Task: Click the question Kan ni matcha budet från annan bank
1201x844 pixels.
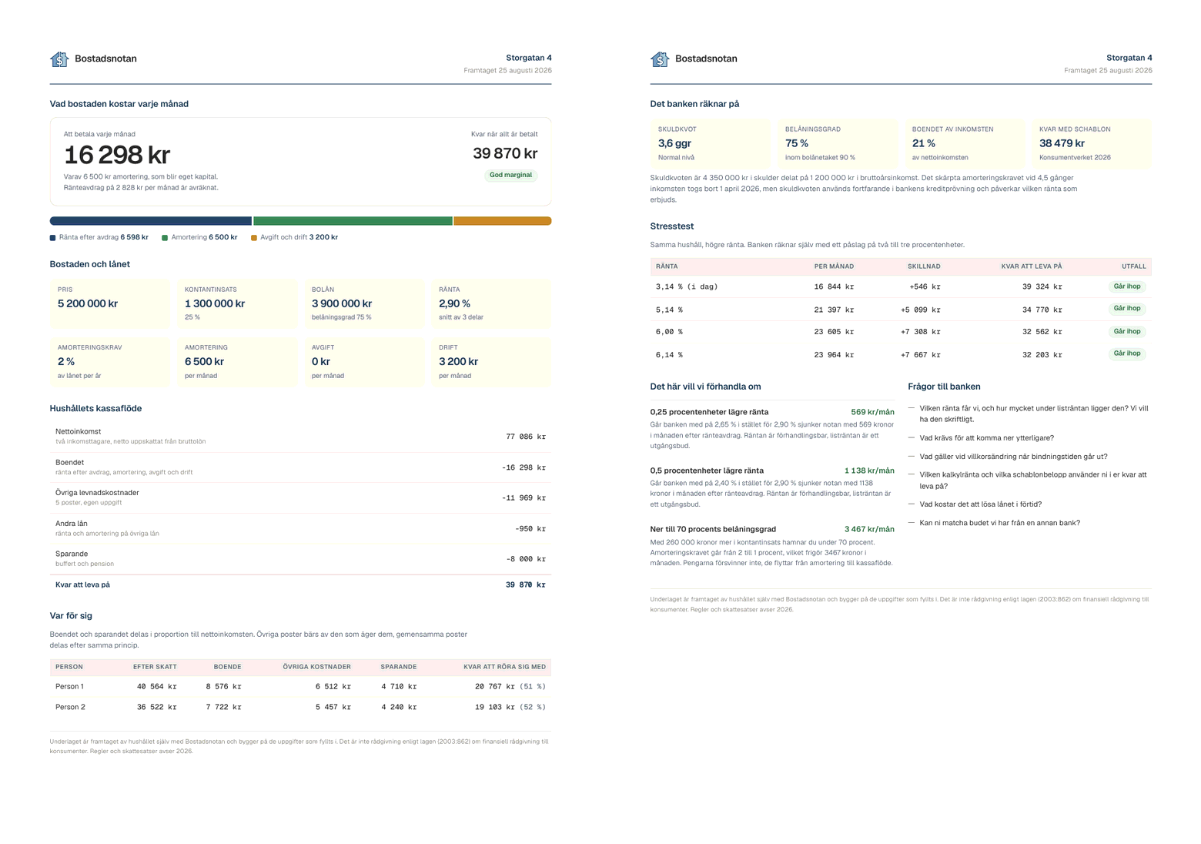Action: click(999, 523)
